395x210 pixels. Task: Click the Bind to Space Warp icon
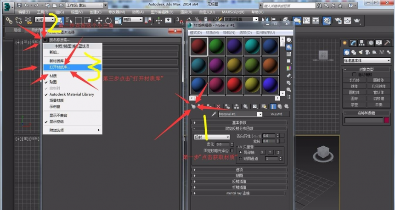[28, 20]
